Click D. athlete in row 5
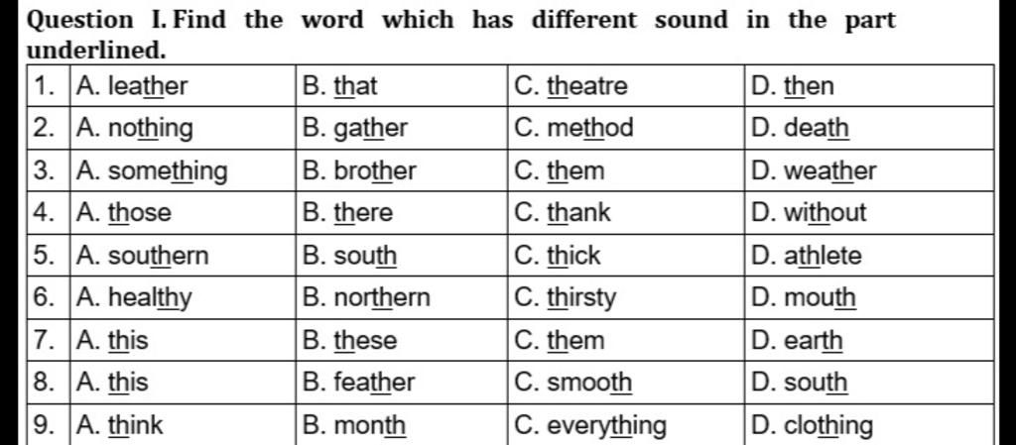Screen dimensions: 1016x445 coord(806,256)
